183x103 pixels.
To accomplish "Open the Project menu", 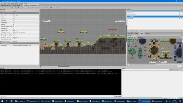I will coord(21,3).
